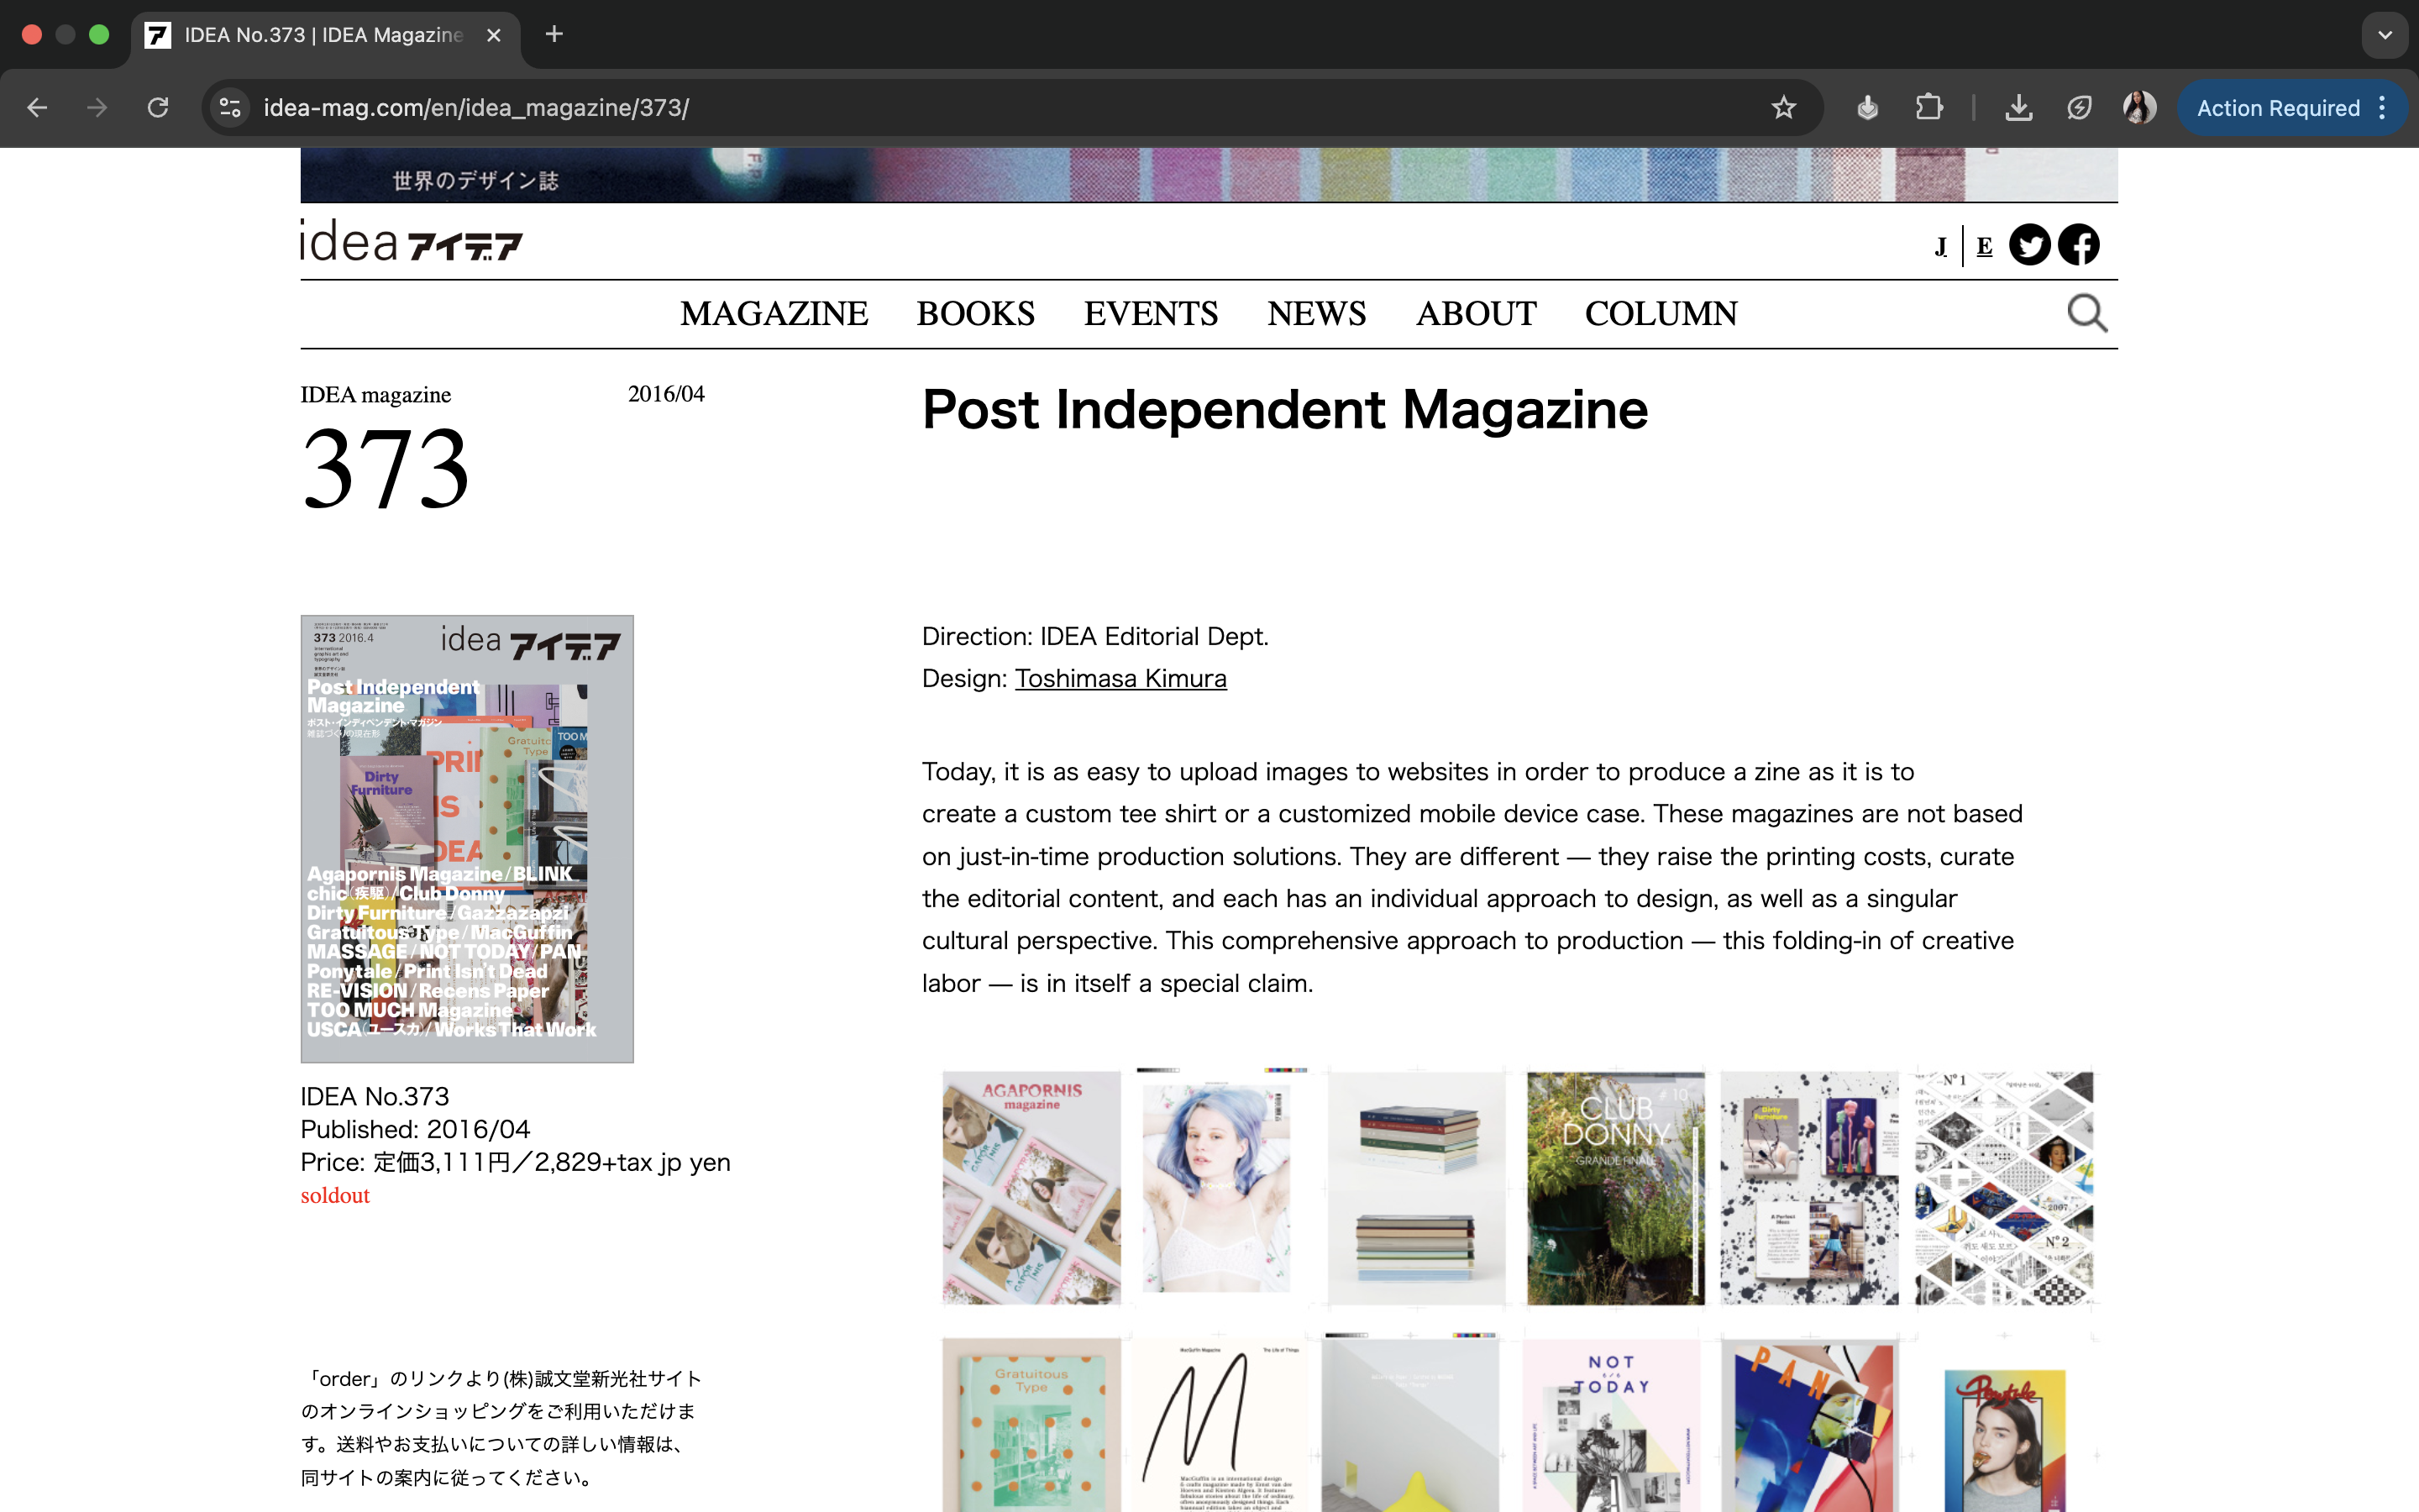Open the browser downloads icon

[x=2018, y=108]
